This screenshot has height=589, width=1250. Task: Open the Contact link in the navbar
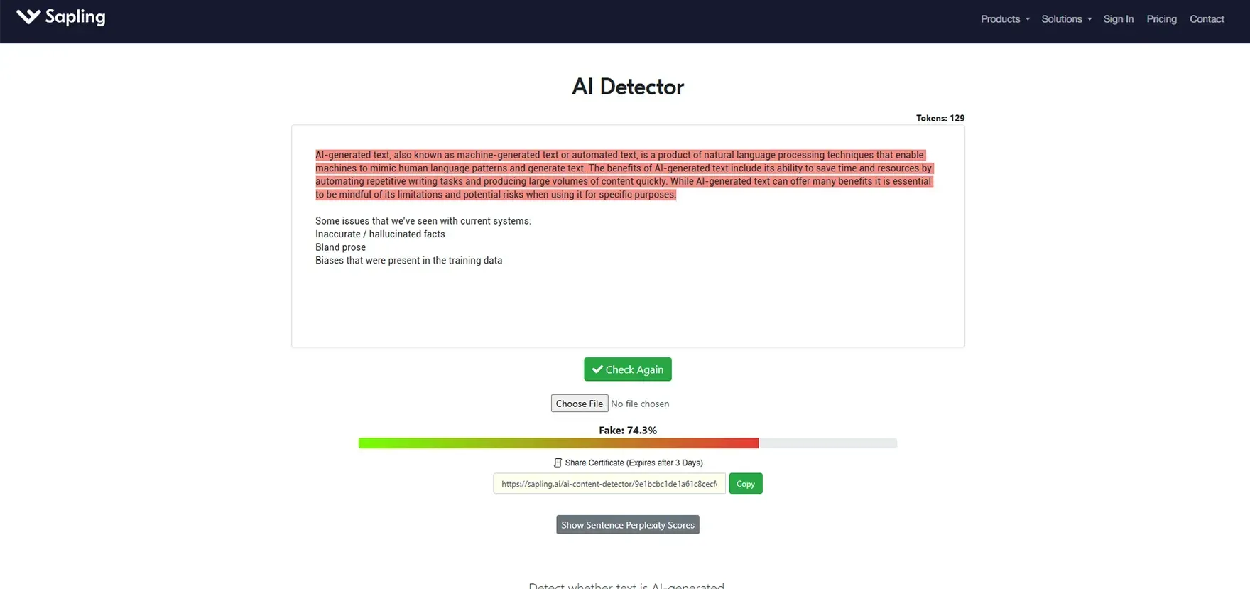pyautogui.click(x=1207, y=19)
